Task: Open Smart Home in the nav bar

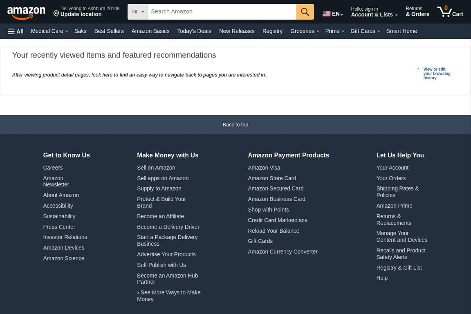Action: point(401,31)
